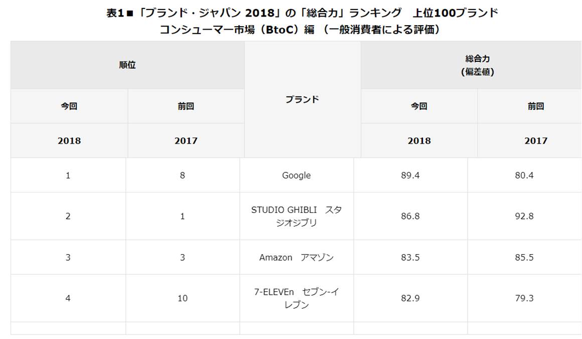The width and height of the screenshot is (582, 339).
Task: Click the table title text 表1
Action: [x=115, y=13]
